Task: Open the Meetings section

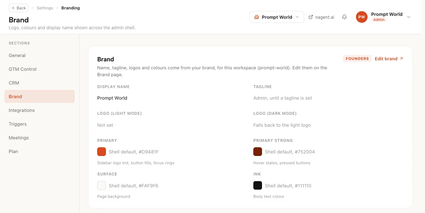Action: (x=40, y=138)
